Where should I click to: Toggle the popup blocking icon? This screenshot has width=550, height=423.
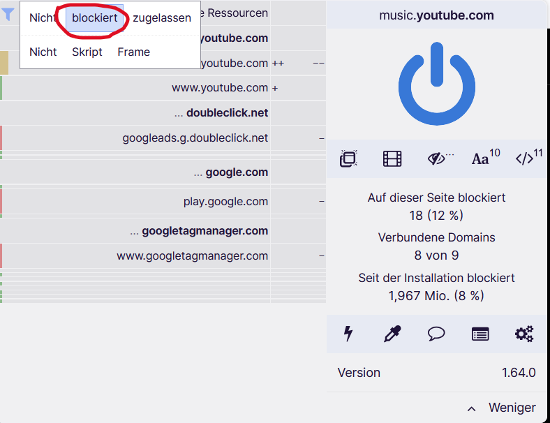click(x=348, y=158)
